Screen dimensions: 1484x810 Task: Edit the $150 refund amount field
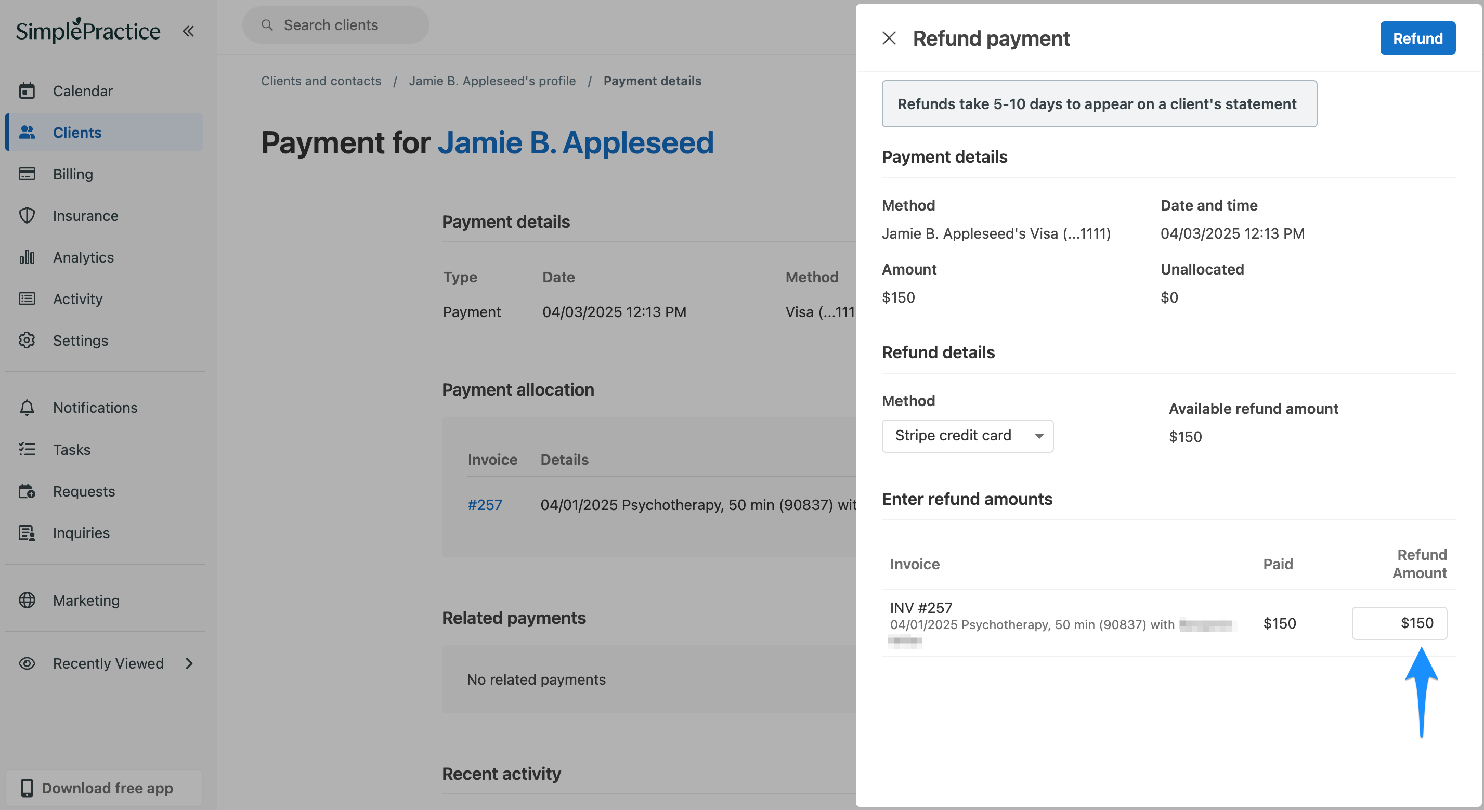[1399, 623]
